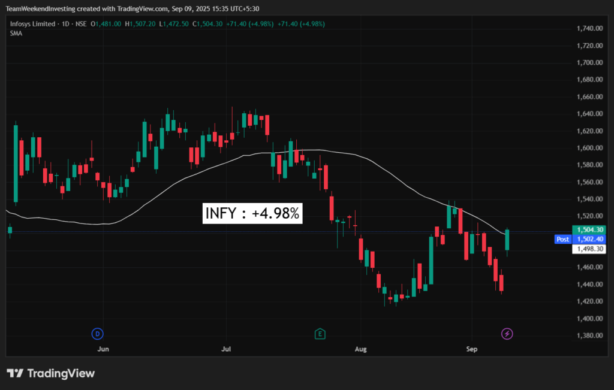The image size is (614, 390).
Task: Click the blue 1,502.40 post-market price
Action: tap(589, 239)
